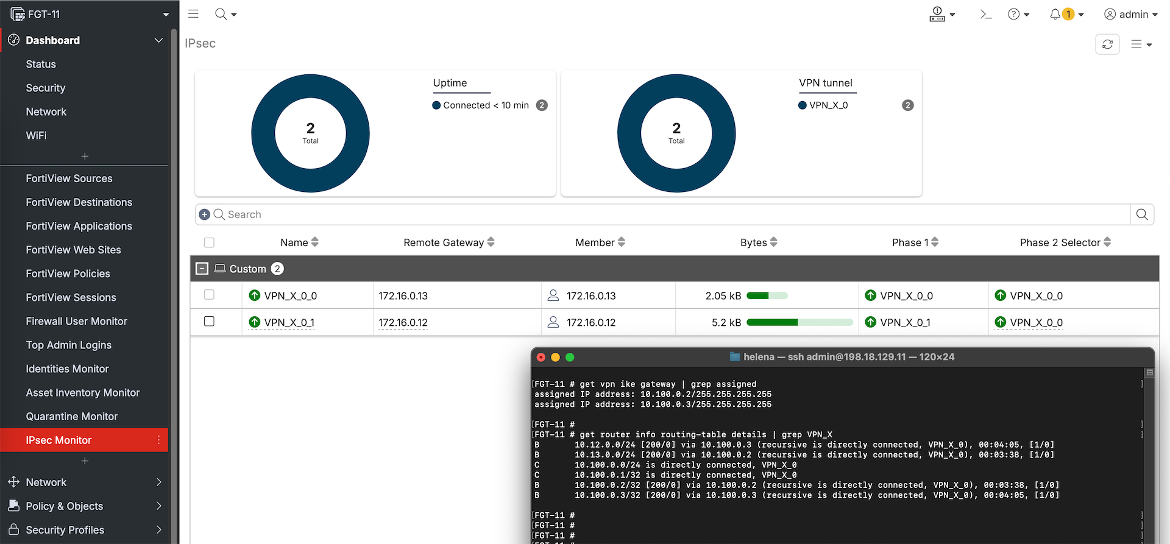Check the VPN_X_0_1 row checkbox

pos(209,322)
